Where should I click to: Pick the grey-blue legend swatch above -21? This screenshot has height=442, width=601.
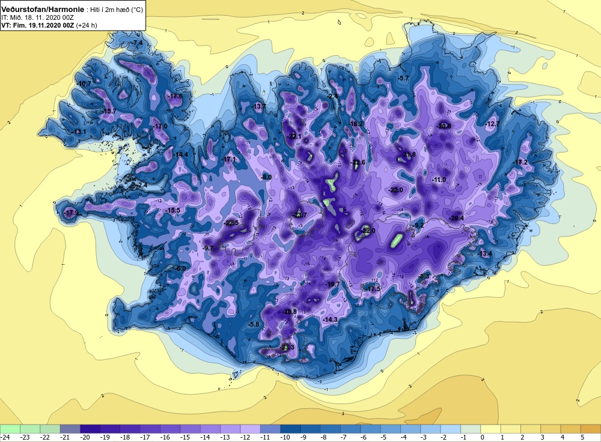pos(70,429)
